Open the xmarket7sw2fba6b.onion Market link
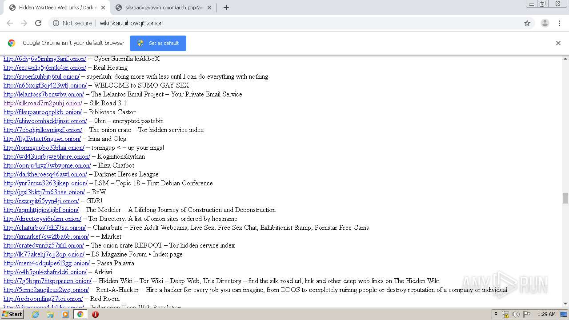Image resolution: width=569 pixels, height=320 pixels. [x=46, y=236]
